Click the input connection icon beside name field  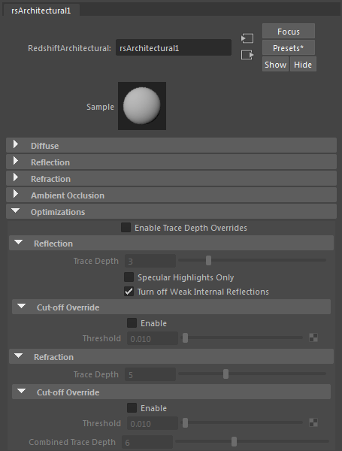coord(247,38)
